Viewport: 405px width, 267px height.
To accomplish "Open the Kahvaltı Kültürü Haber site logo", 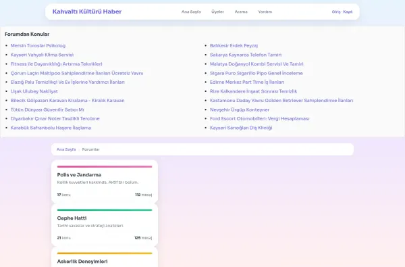I will pyautogui.click(x=87, y=11).
